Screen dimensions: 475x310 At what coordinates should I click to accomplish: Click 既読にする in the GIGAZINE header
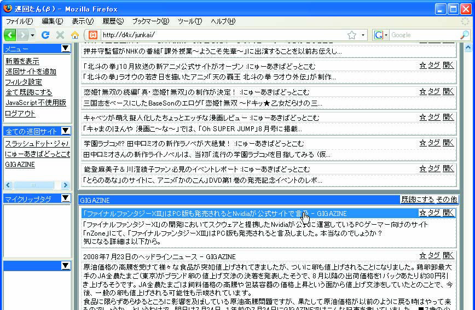[418, 200]
